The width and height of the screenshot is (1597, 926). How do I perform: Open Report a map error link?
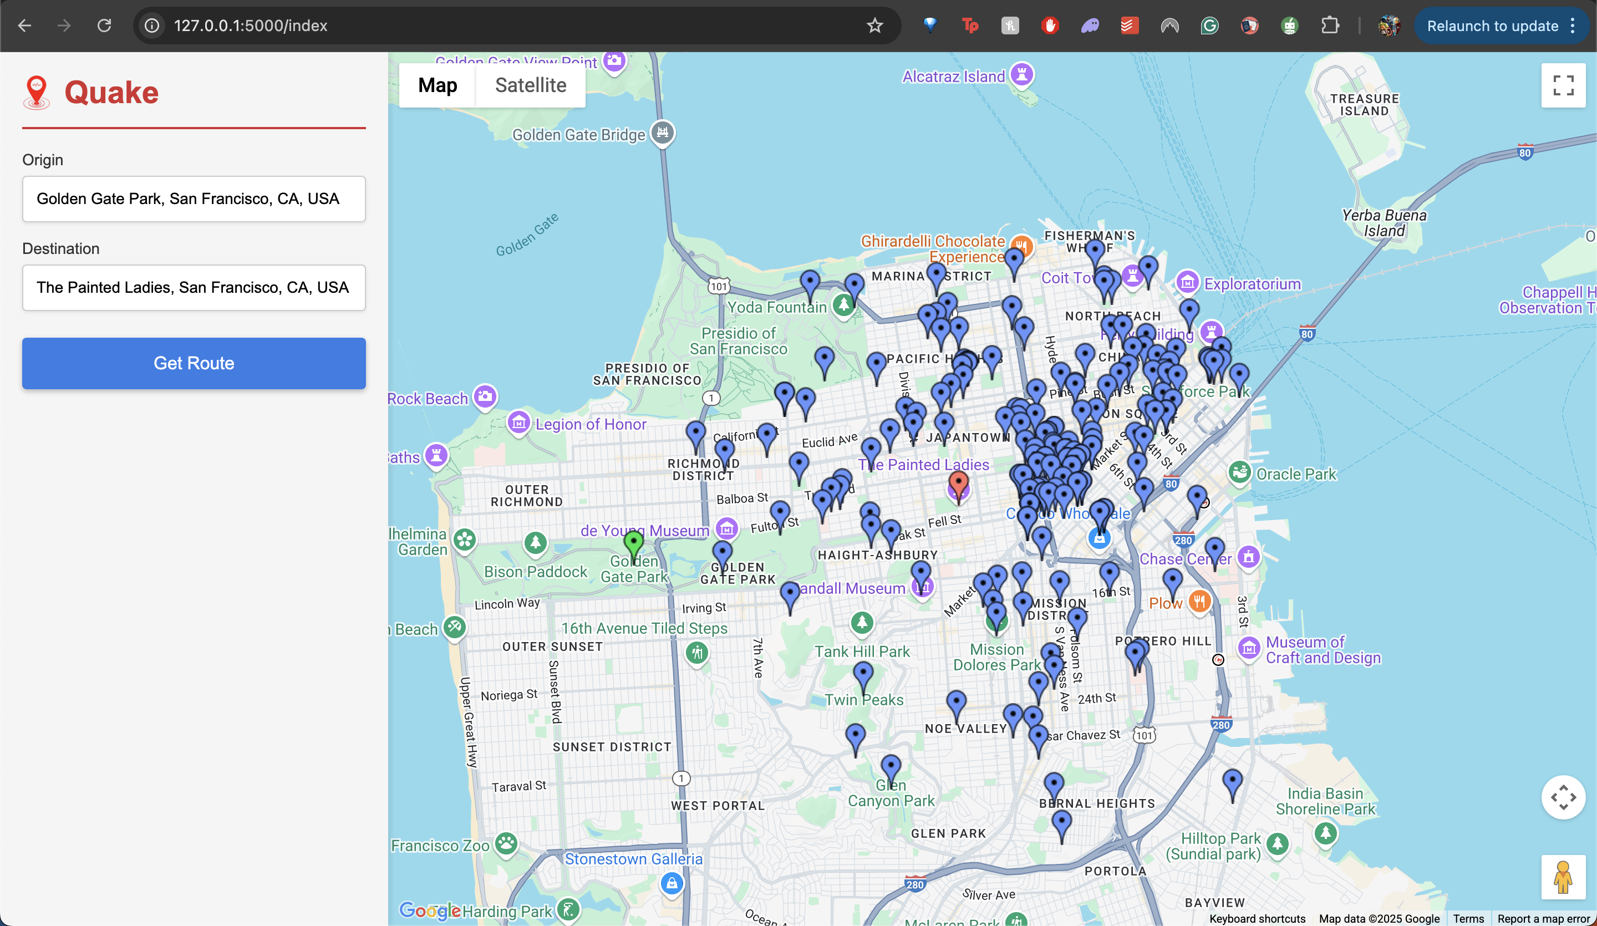(x=1543, y=918)
